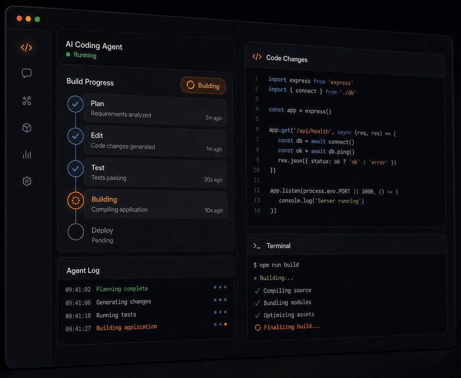The width and height of the screenshot is (461, 378).
Task: Open the Test step card
Action: 155,172
